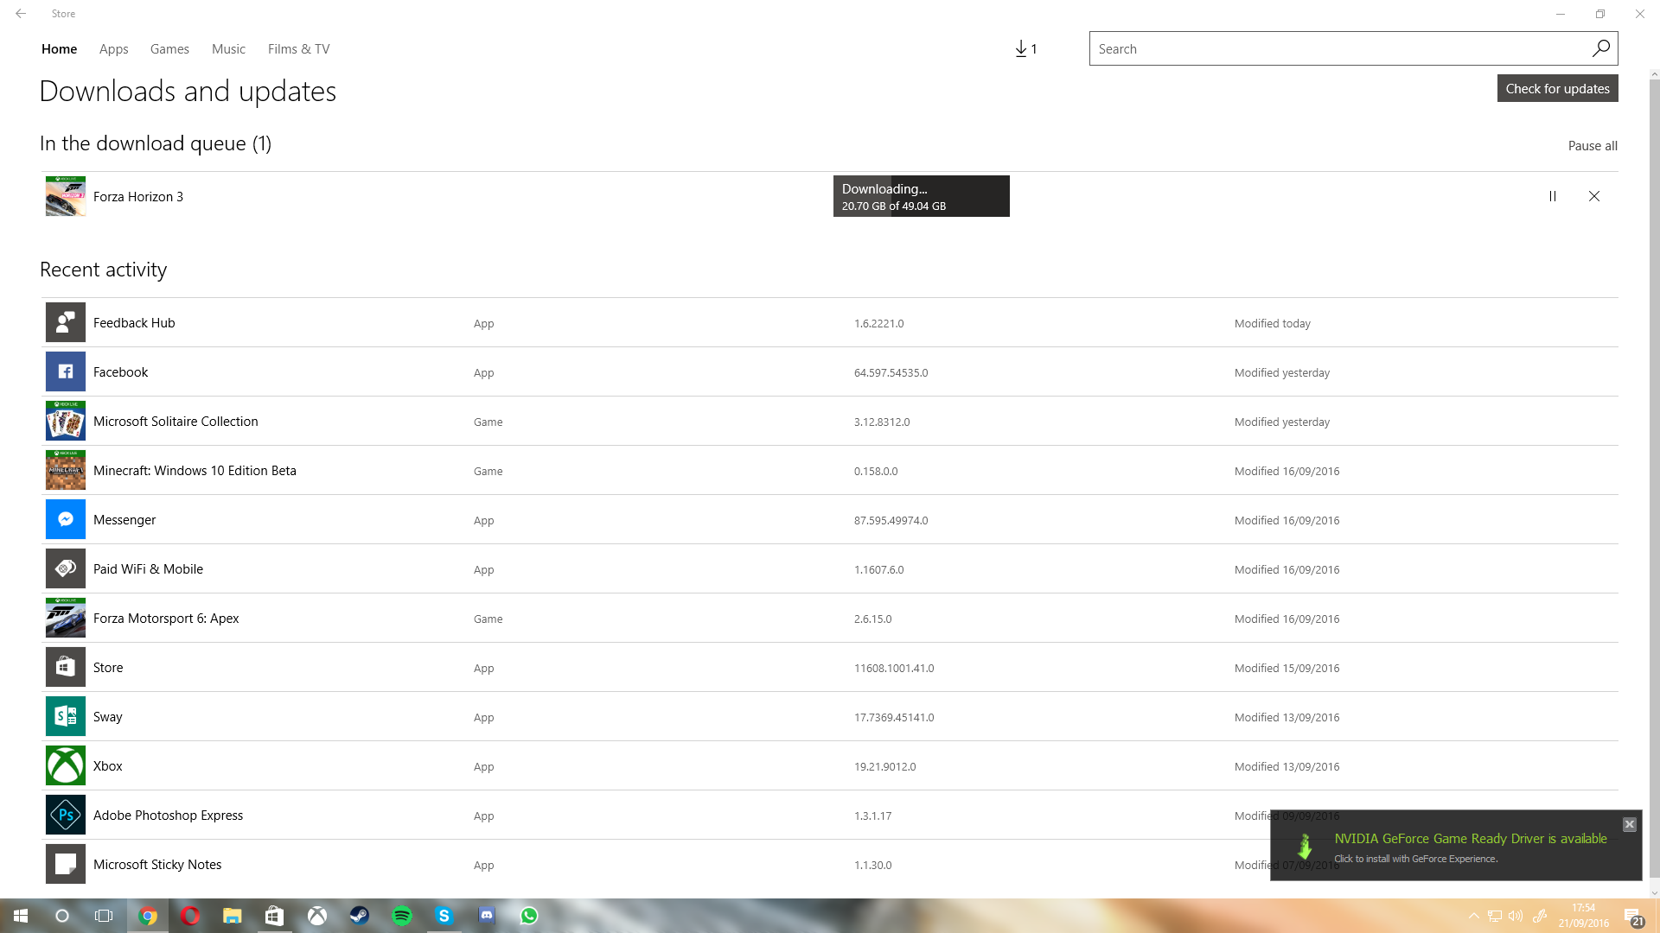1660x933 pixels.
Task: Open Action Center notifications icon
Action: tap(1633, 917)
